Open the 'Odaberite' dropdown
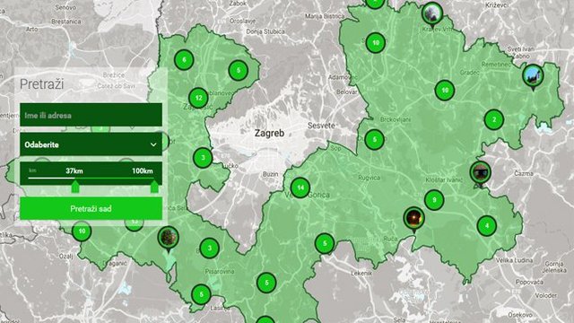 pos(91,144)
